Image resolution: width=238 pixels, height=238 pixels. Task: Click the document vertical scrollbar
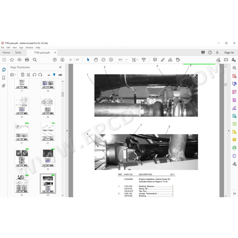[225, 85]
